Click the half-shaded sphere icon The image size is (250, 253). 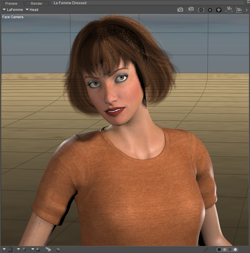[x=58, y=250]
